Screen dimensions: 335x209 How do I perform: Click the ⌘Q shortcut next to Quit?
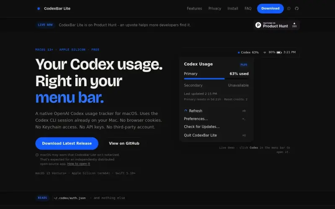(244, 135)
